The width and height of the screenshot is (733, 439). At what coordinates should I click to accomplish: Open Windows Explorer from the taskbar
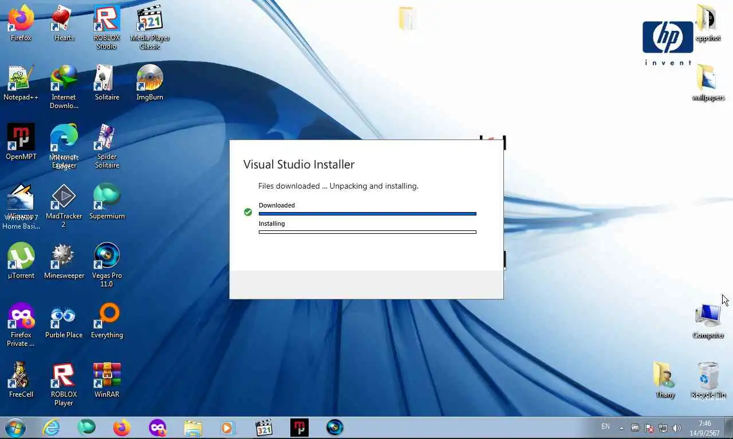[x=193, y=428]
